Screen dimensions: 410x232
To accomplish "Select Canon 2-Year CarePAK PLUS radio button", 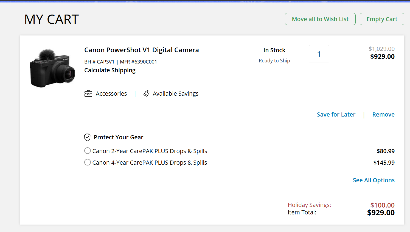I will click(88, 151).
